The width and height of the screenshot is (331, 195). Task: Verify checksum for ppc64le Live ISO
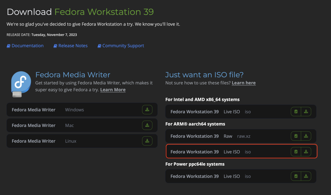pyautogui.click(x=296, y=176)
